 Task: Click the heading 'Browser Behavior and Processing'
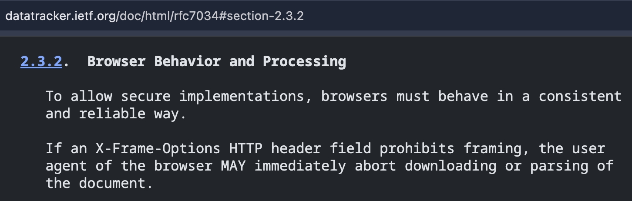click(x=217, y=61)
